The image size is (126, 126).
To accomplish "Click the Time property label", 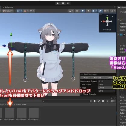I will tap(122, 97).
